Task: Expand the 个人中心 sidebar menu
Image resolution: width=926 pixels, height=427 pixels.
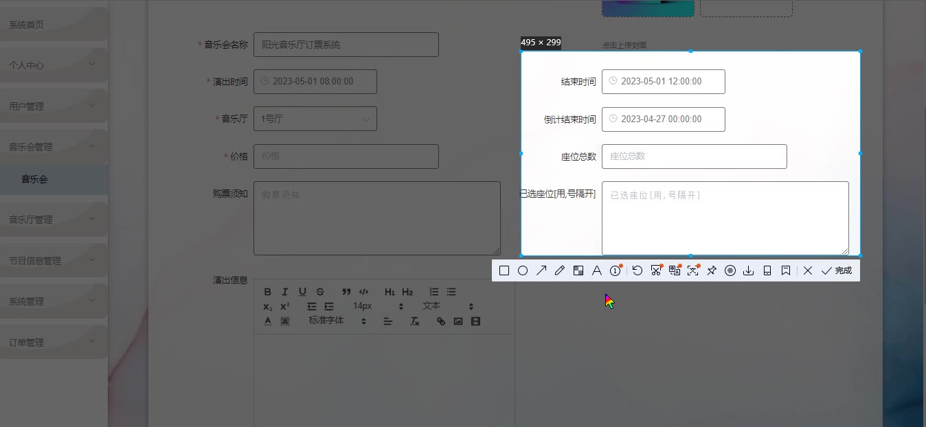Action: (54, 65)
